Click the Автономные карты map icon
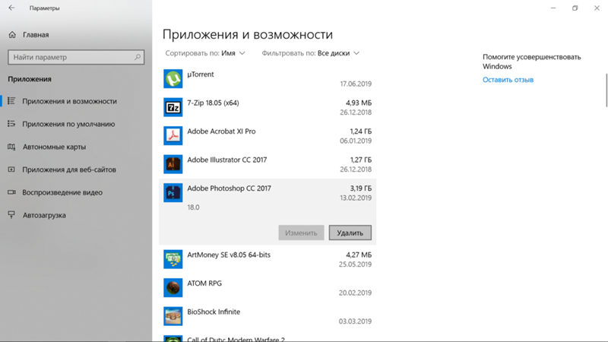Image resolution: width=608 pixels, height=342 pixels. point(11,147)
